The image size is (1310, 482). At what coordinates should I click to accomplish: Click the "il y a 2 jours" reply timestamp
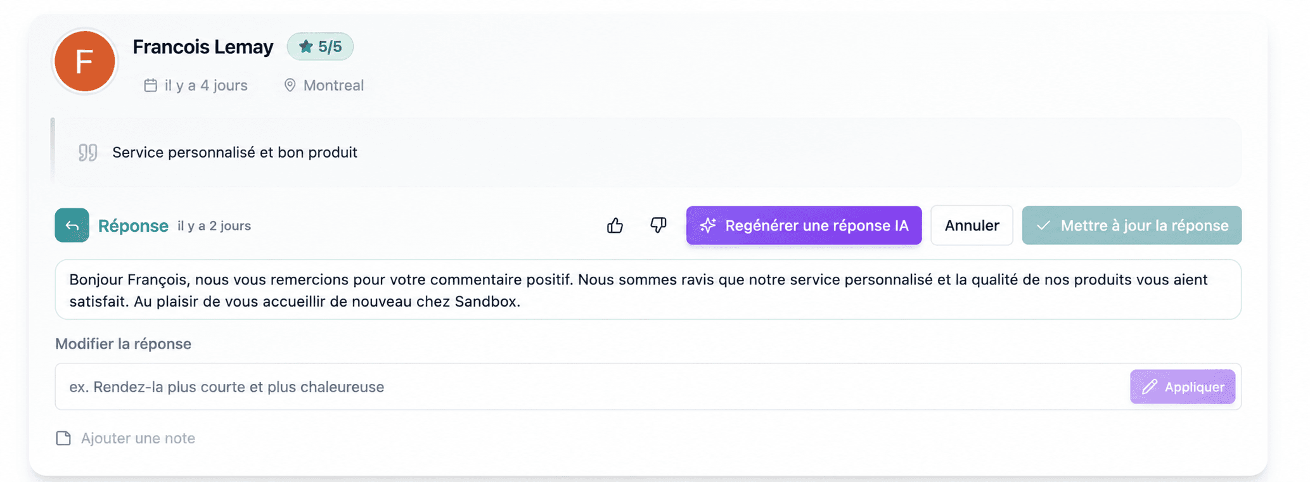click(x=214, y=225)
